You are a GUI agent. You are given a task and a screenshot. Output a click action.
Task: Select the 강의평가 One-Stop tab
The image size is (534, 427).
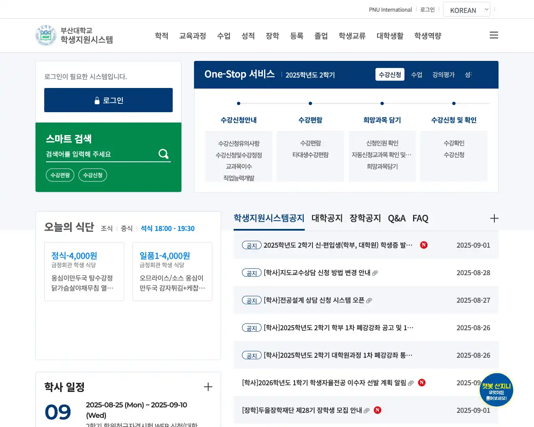point(443,75)
